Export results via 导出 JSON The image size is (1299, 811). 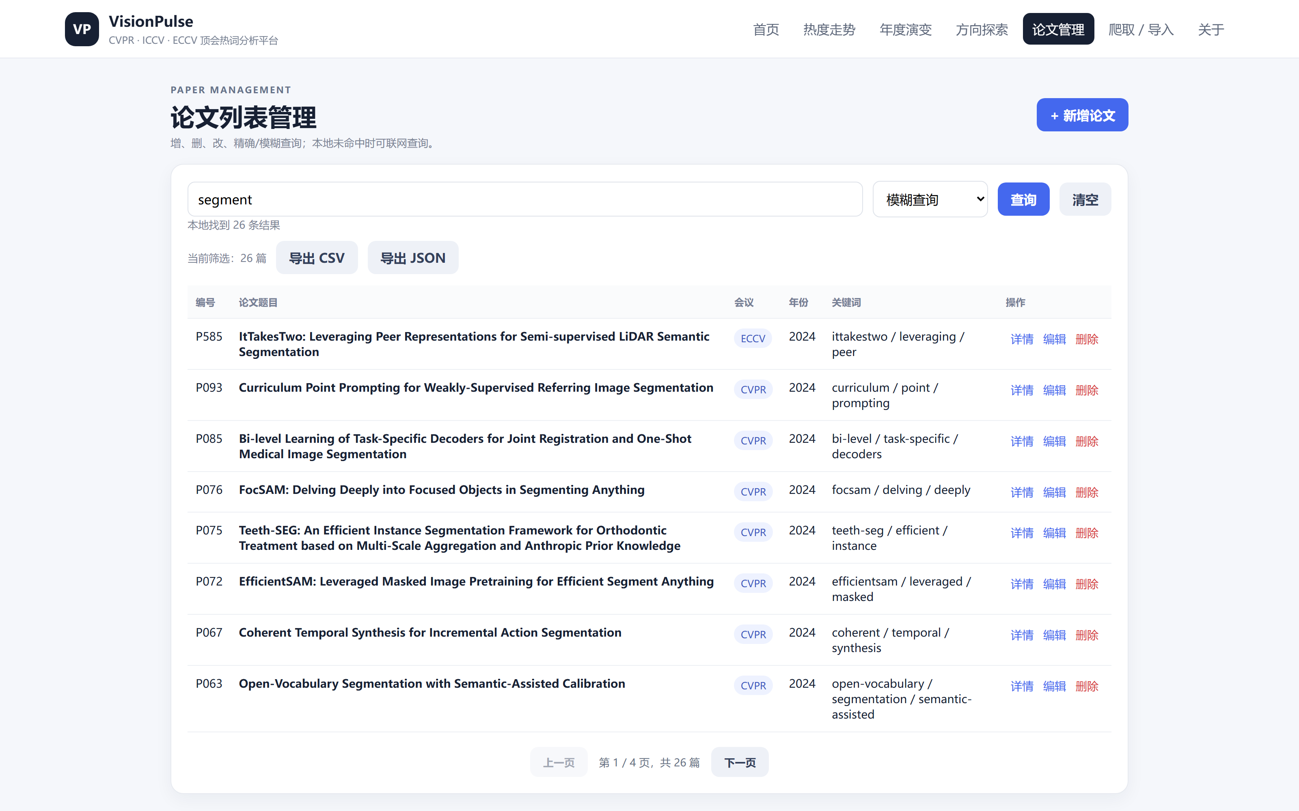pyautogui.click(x=413, y=258)
